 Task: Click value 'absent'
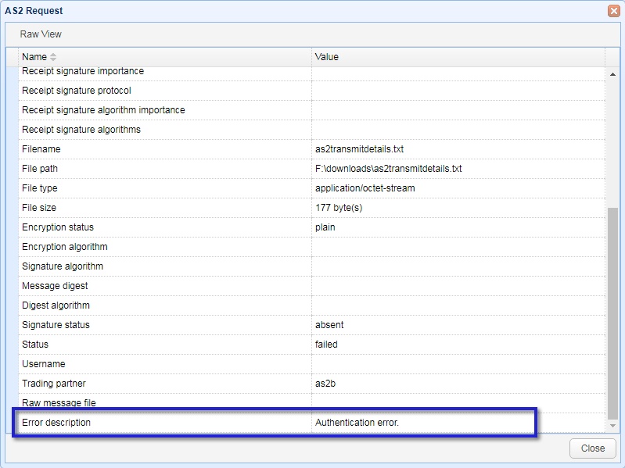tap(329, 325)
